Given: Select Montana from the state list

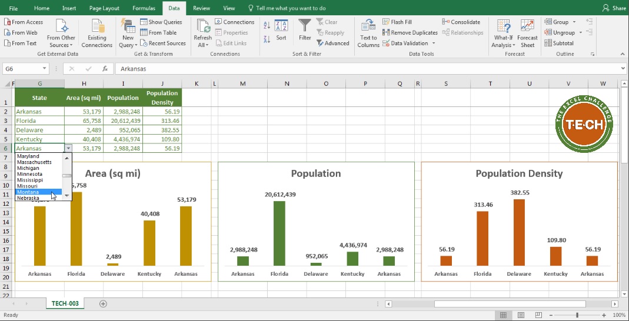Looking at the screenshot, I should (28, 192).
